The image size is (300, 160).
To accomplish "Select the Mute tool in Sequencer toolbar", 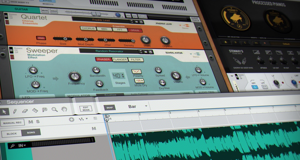I will point(45,110).
